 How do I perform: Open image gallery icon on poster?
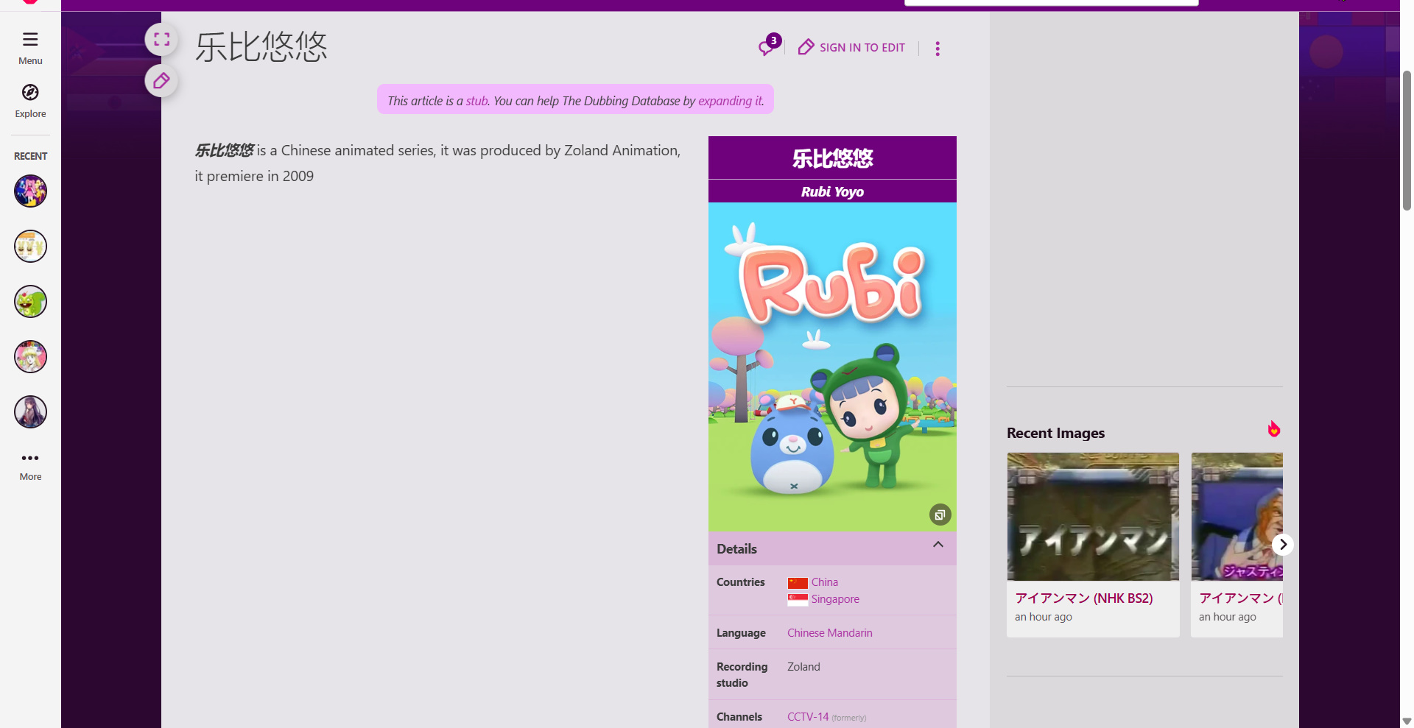click(940, 515)
